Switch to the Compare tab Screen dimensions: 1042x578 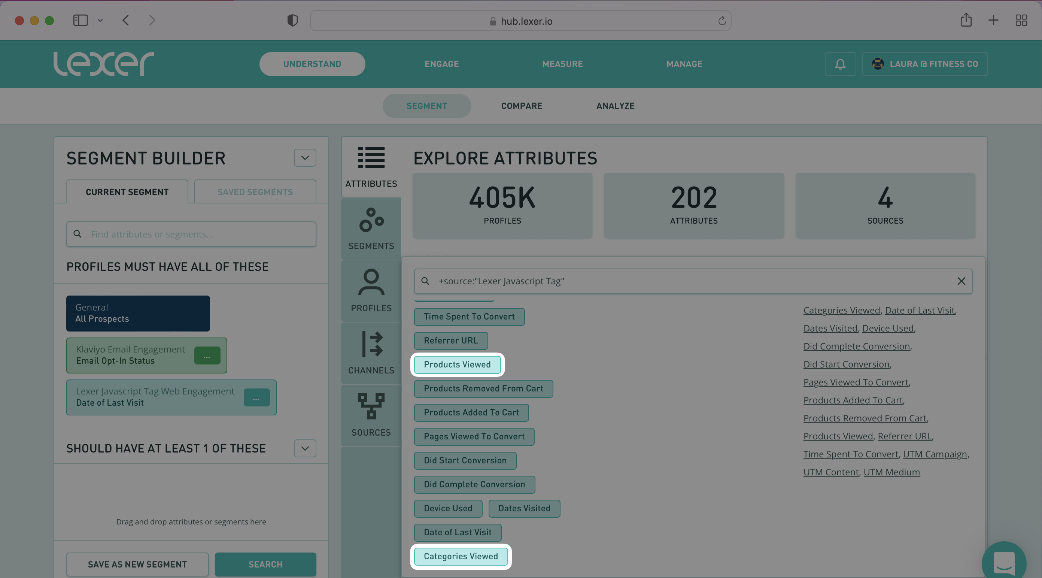(x=522, y=106)
